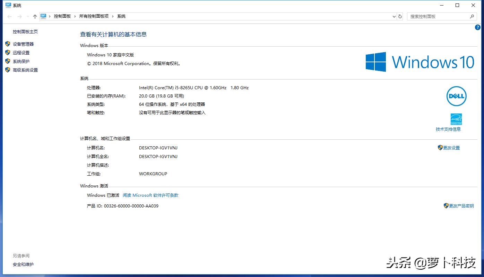Click the Dell logo
This screenshot has height=277, width=484.
(x=456, y=96)
